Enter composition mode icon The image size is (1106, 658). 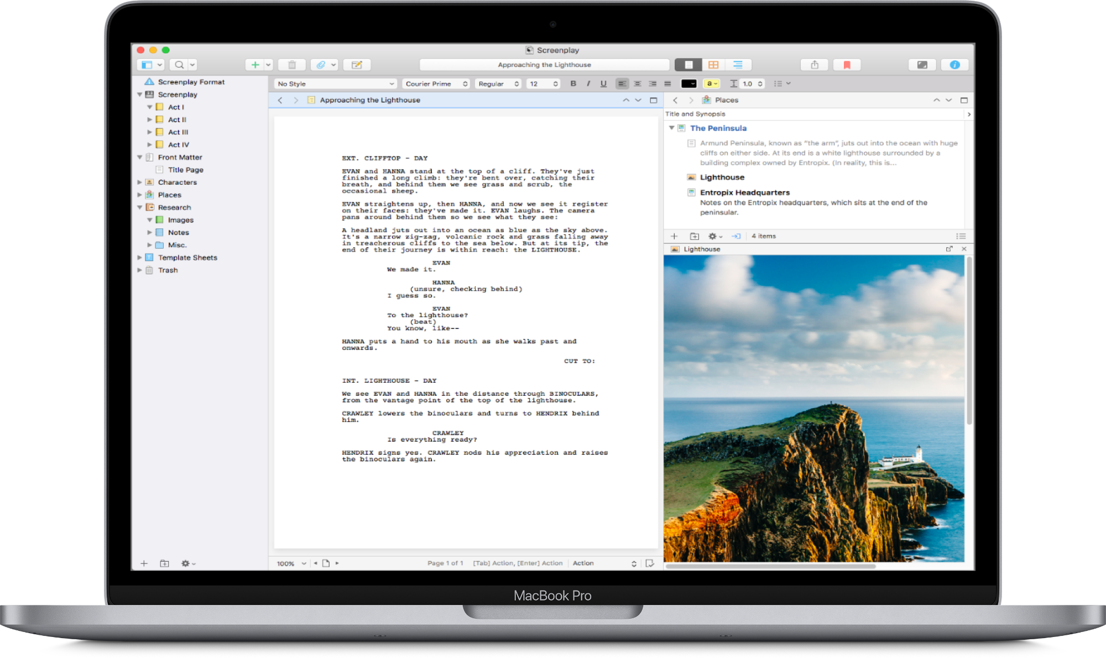click(922, 65)
